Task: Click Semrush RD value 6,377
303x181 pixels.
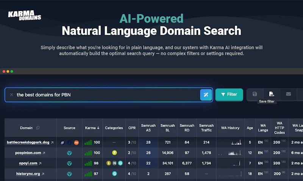Action: [x=187, y=163]
